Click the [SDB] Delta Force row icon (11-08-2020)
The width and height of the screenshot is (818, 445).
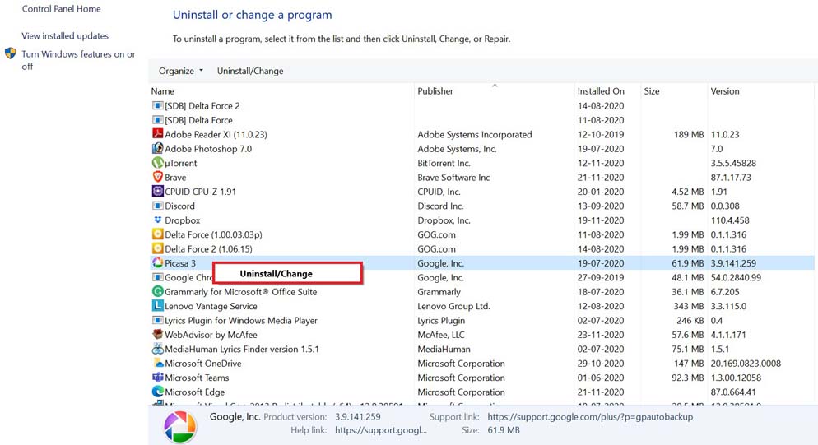[x=157, y=119]
